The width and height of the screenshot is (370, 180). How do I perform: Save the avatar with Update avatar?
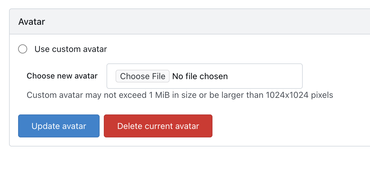click(59, 126)
